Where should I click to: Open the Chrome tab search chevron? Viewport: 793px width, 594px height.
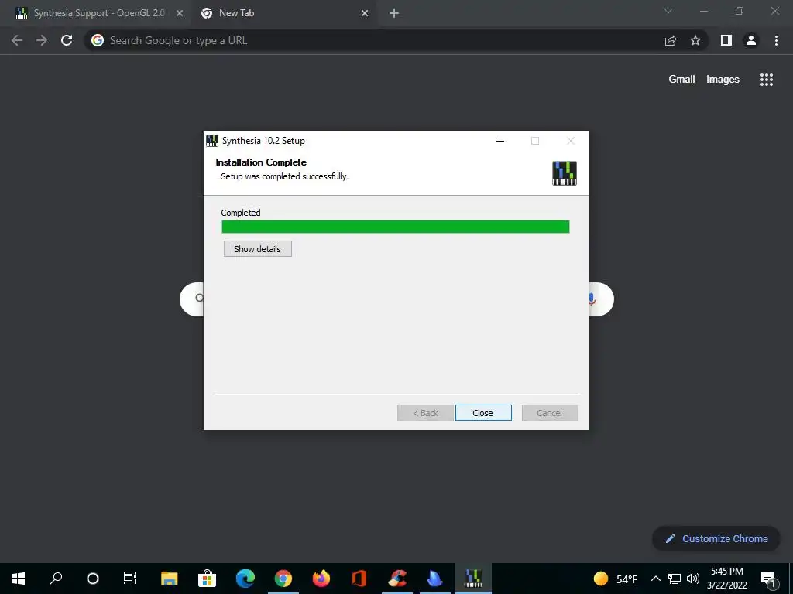(668, 11)
